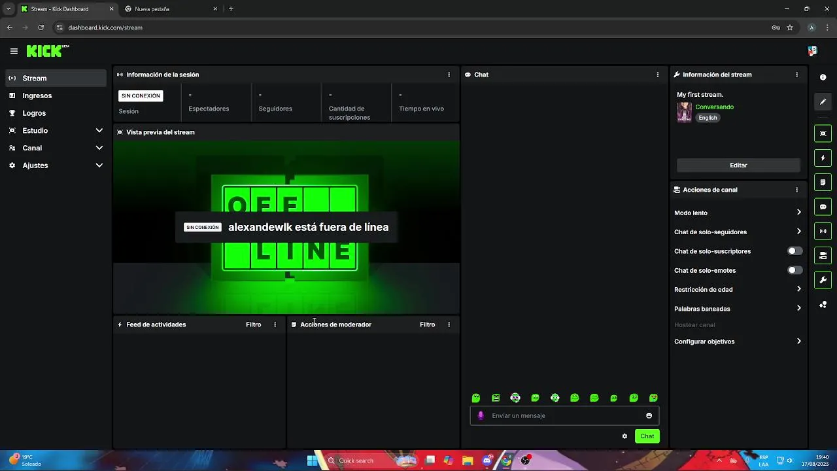Go to Ingresos in the sidebar
Screen dimensions: 837x471
[56, 96]
